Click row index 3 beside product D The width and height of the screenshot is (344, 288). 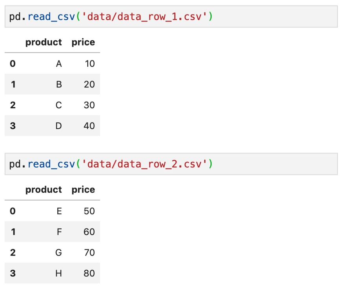click(13, 126)
